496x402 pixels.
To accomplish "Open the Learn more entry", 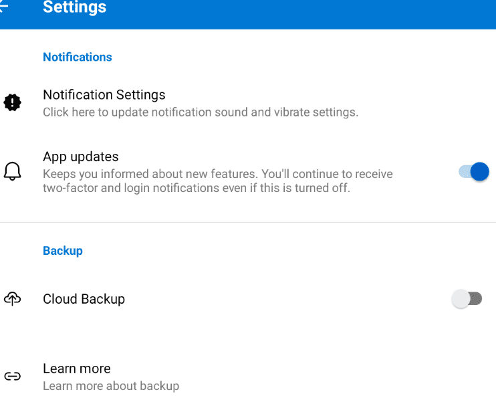I will 77,369.
